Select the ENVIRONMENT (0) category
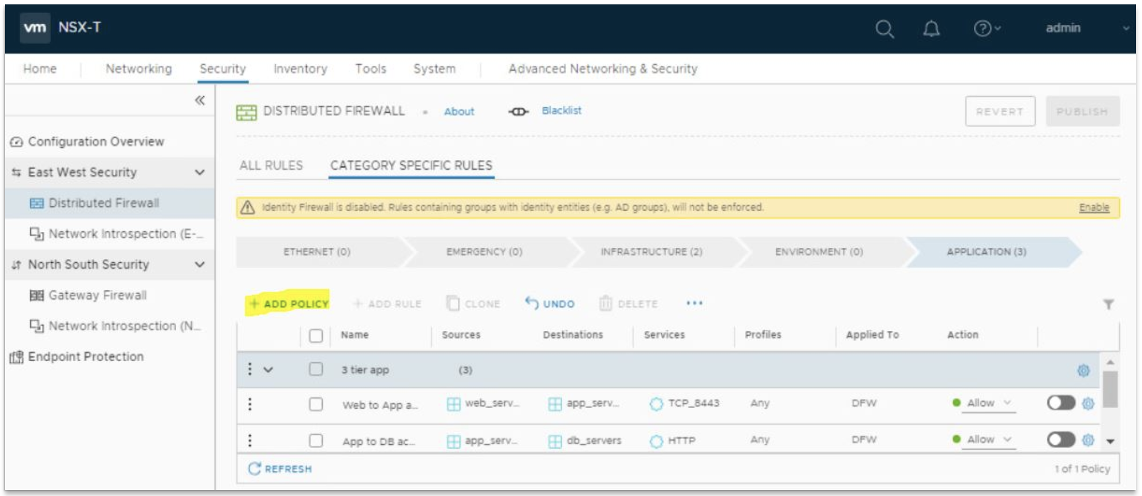Image resolution: width=1142 pixels, height=496 pixels. (819, 252)
